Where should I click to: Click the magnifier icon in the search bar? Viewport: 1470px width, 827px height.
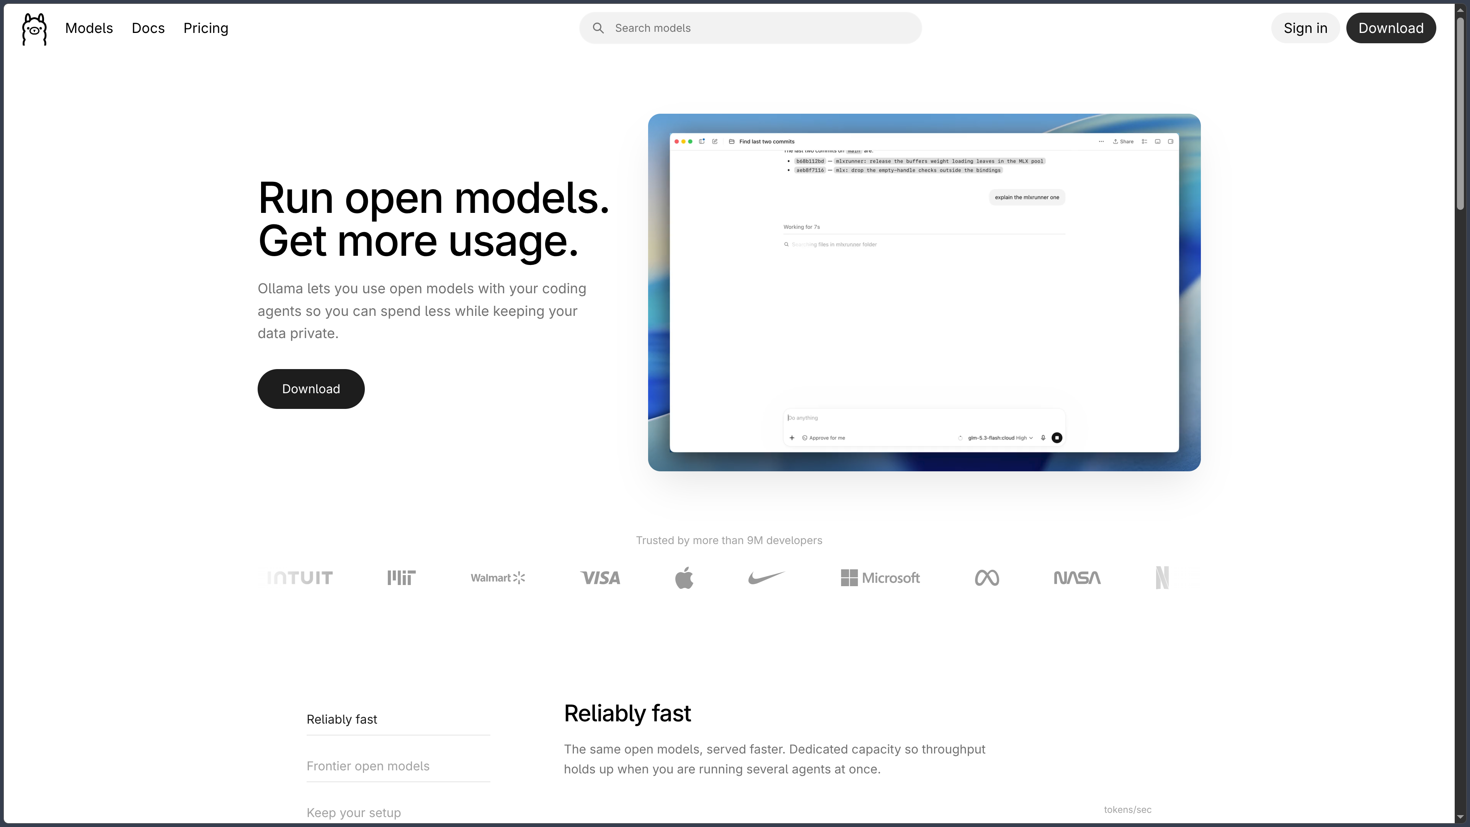(598, 28)
